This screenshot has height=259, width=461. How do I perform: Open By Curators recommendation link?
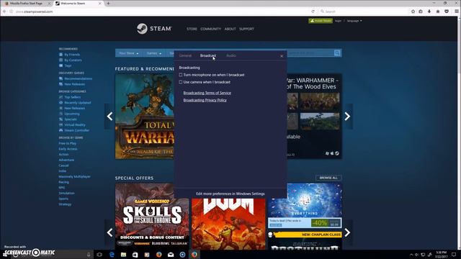(73, 60)
